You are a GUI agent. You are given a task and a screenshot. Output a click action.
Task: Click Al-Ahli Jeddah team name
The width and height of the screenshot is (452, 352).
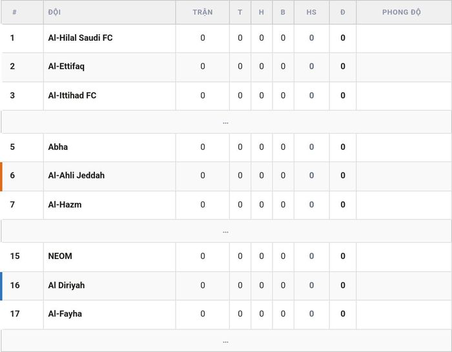(x=76, y=175)
